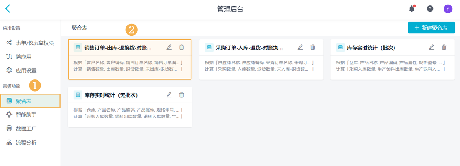460x166 pixels.
Task: Delete the 库存实时统计（无批次）table
Action: (x=182, y=95)
